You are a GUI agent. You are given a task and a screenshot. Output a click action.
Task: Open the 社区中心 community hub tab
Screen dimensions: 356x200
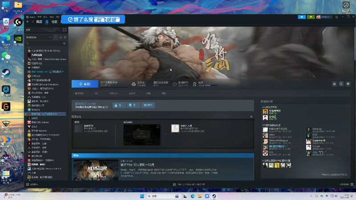pyautogui.click(x=113, y=93)
